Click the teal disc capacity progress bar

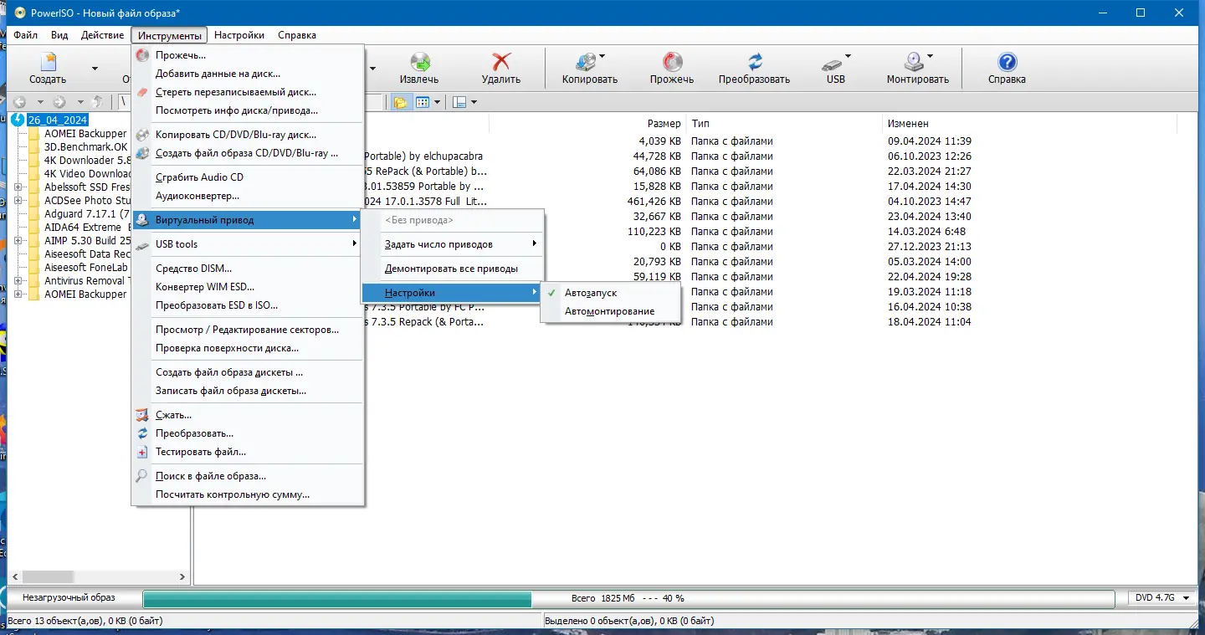337,598
